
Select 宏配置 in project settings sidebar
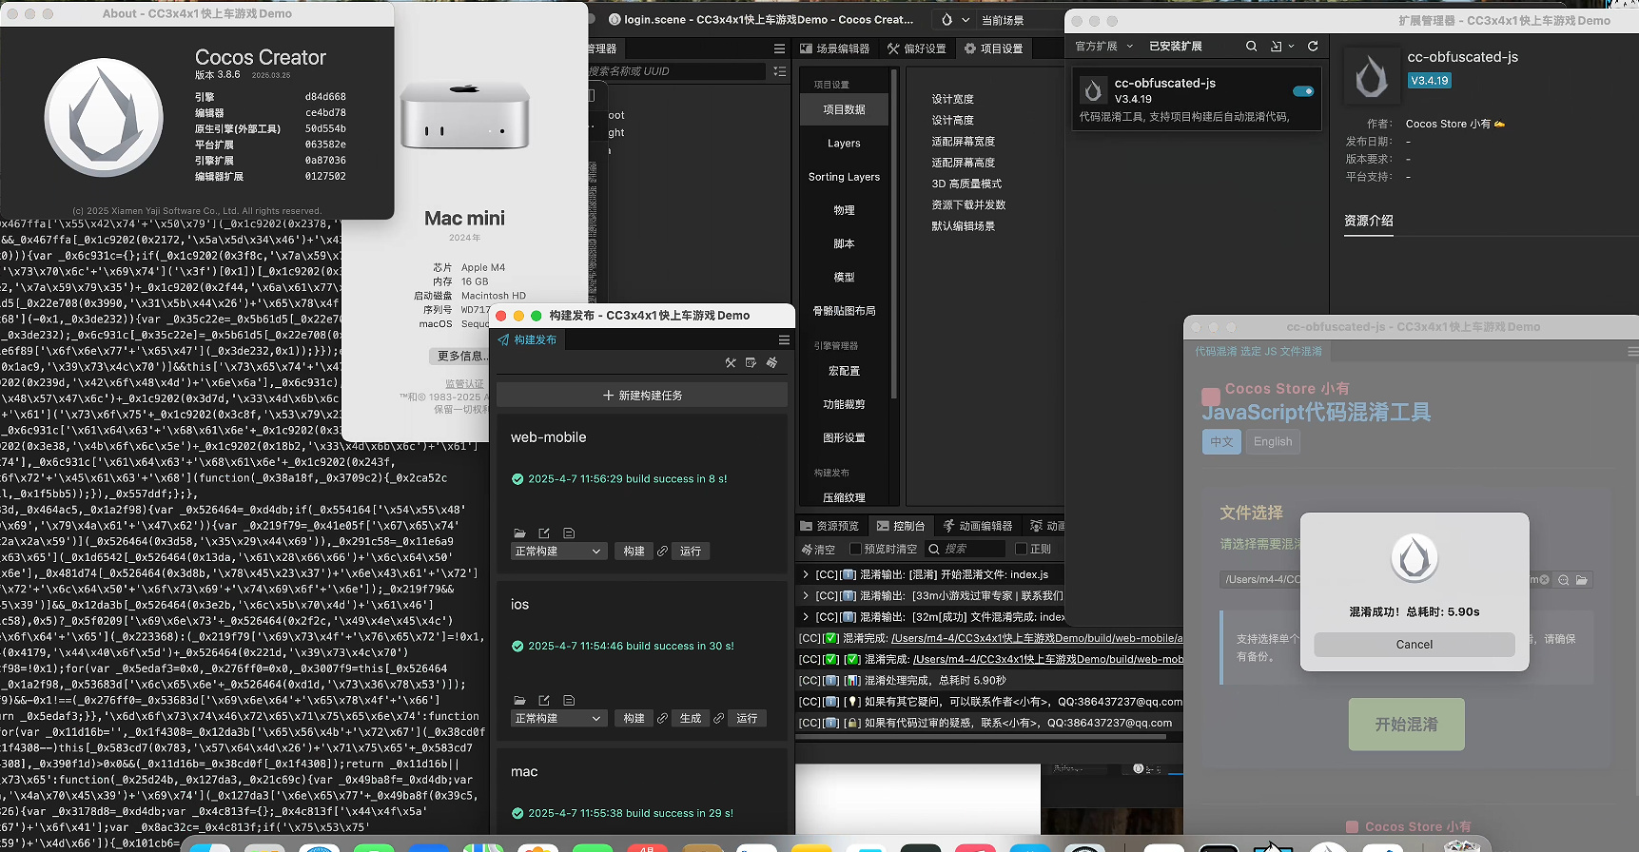click(x=844, y=371)
